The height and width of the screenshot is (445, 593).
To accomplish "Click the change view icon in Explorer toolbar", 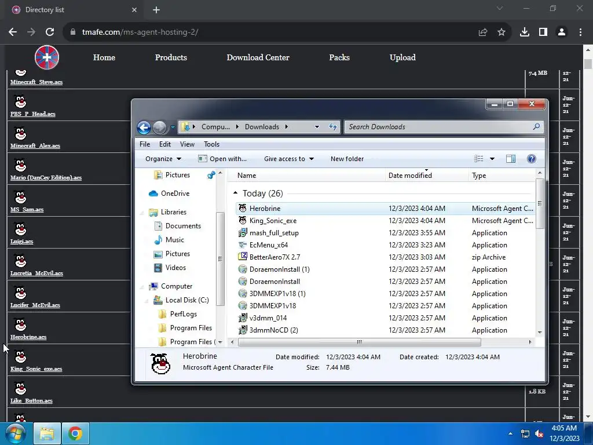I will pyautogui.click(x=479, y=159).
